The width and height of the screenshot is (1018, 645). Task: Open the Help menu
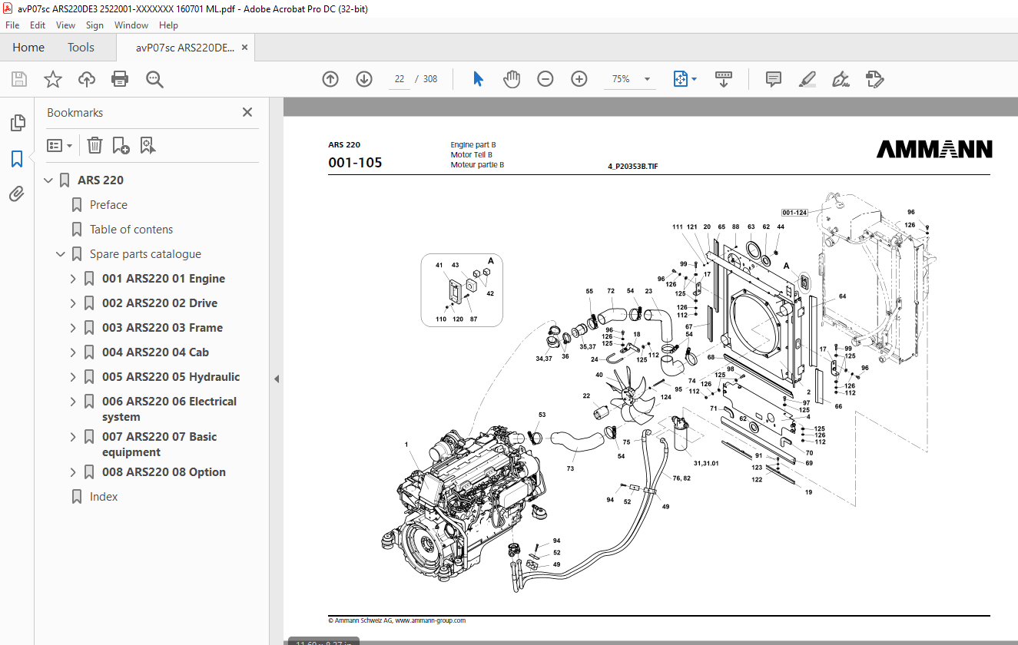click(168, 25)
